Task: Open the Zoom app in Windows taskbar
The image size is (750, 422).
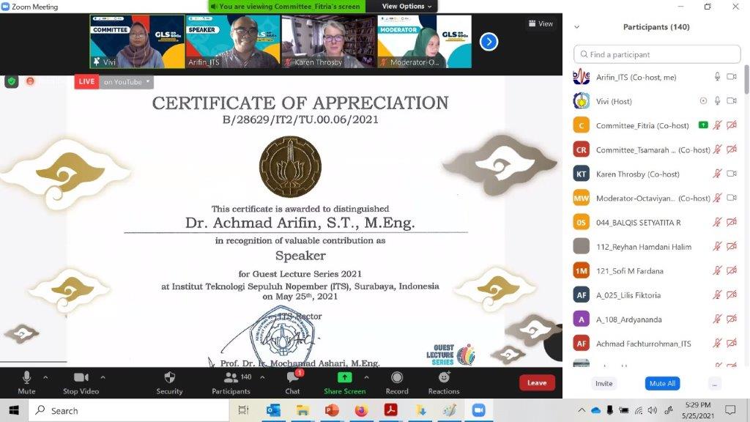Action: 478,410
